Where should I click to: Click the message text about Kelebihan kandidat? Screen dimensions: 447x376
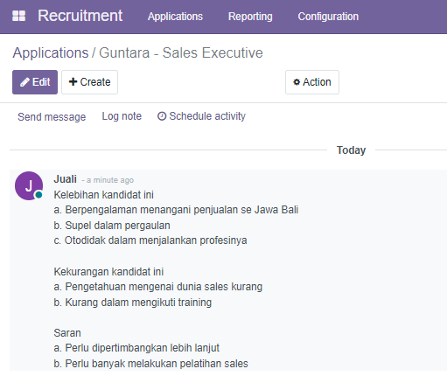pos(103,195)
